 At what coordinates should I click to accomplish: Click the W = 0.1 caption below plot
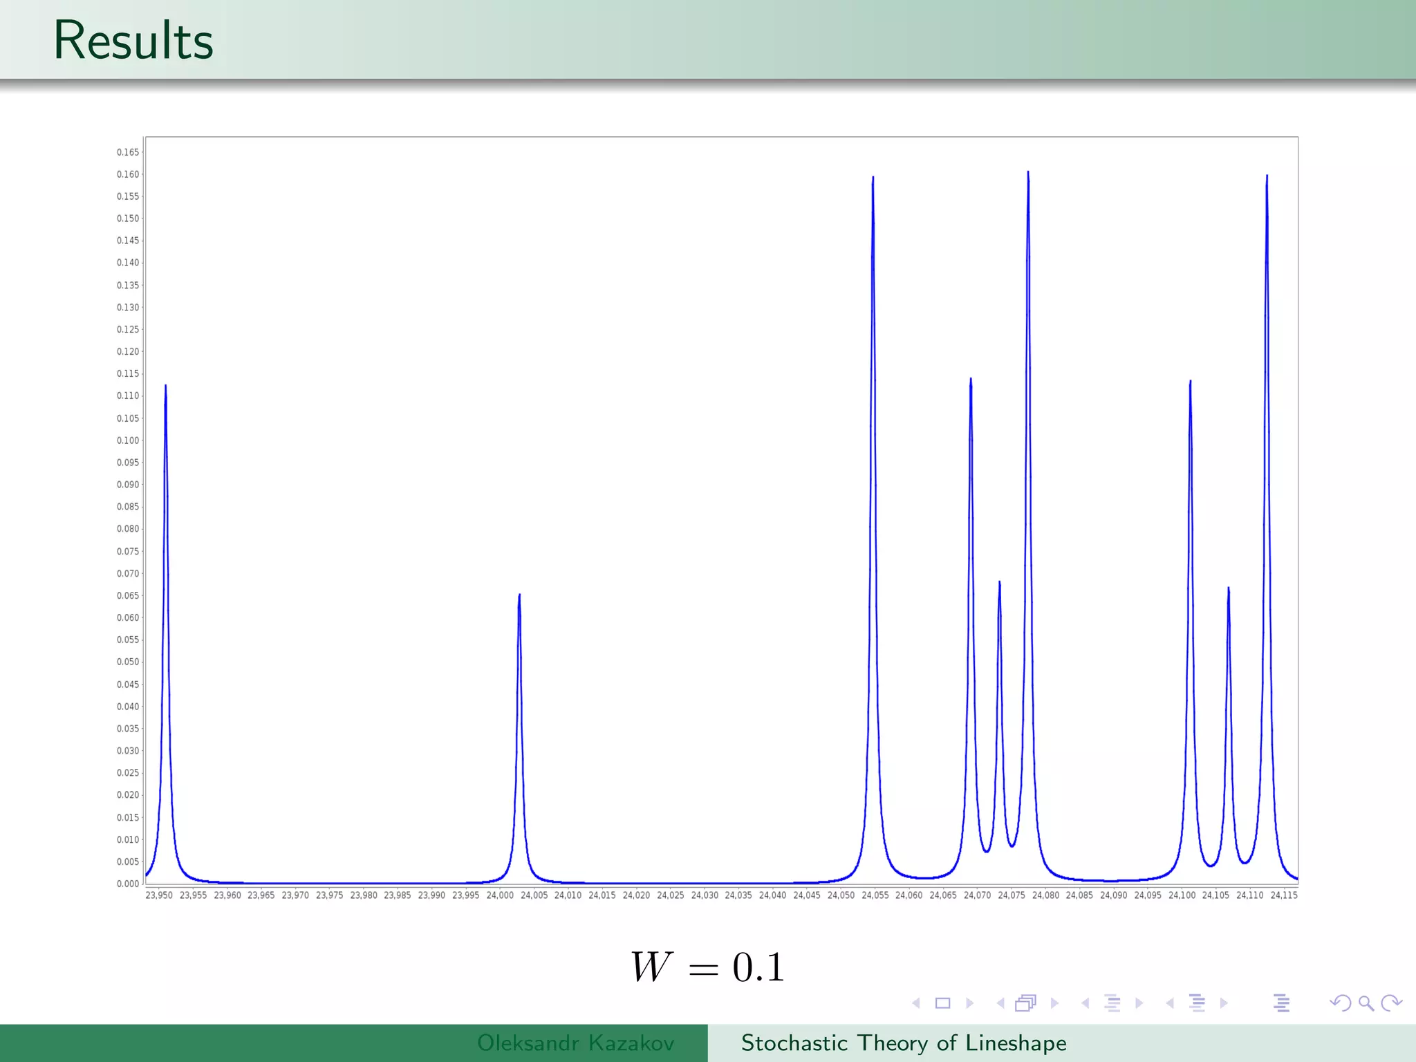tap(707, 967)
